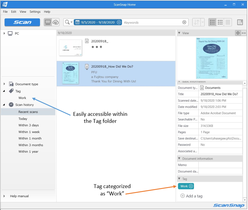Click the Keywords search field

152,22
